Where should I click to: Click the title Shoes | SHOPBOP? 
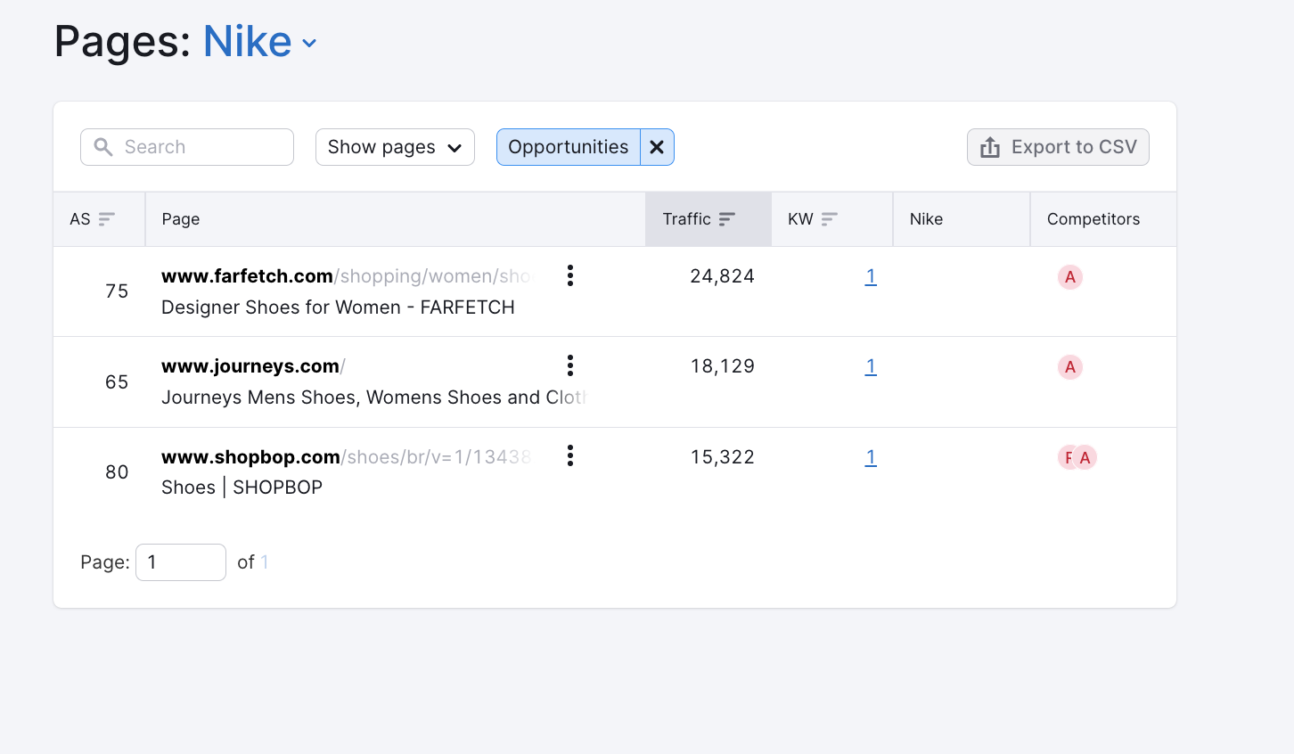(242, 488)
